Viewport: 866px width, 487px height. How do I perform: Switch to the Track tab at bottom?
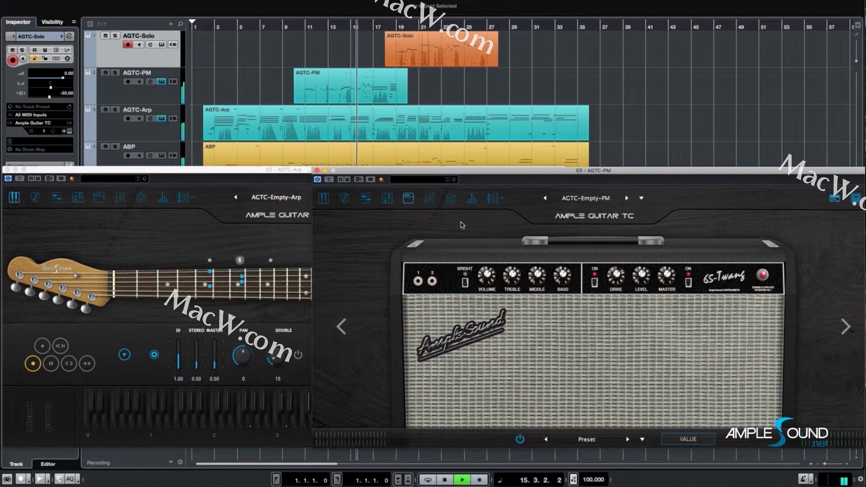click(x=16, y=464)
